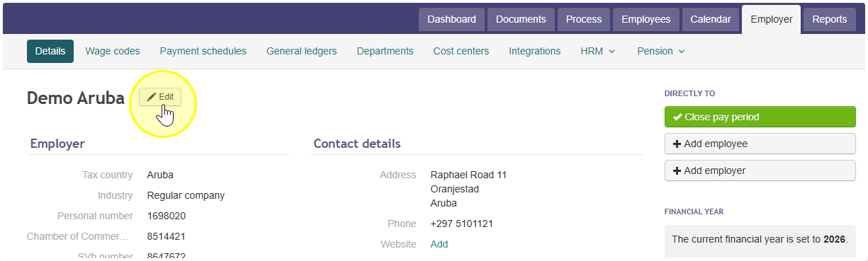
Task: Switch to the Documents tab
Action: (521, 20)
